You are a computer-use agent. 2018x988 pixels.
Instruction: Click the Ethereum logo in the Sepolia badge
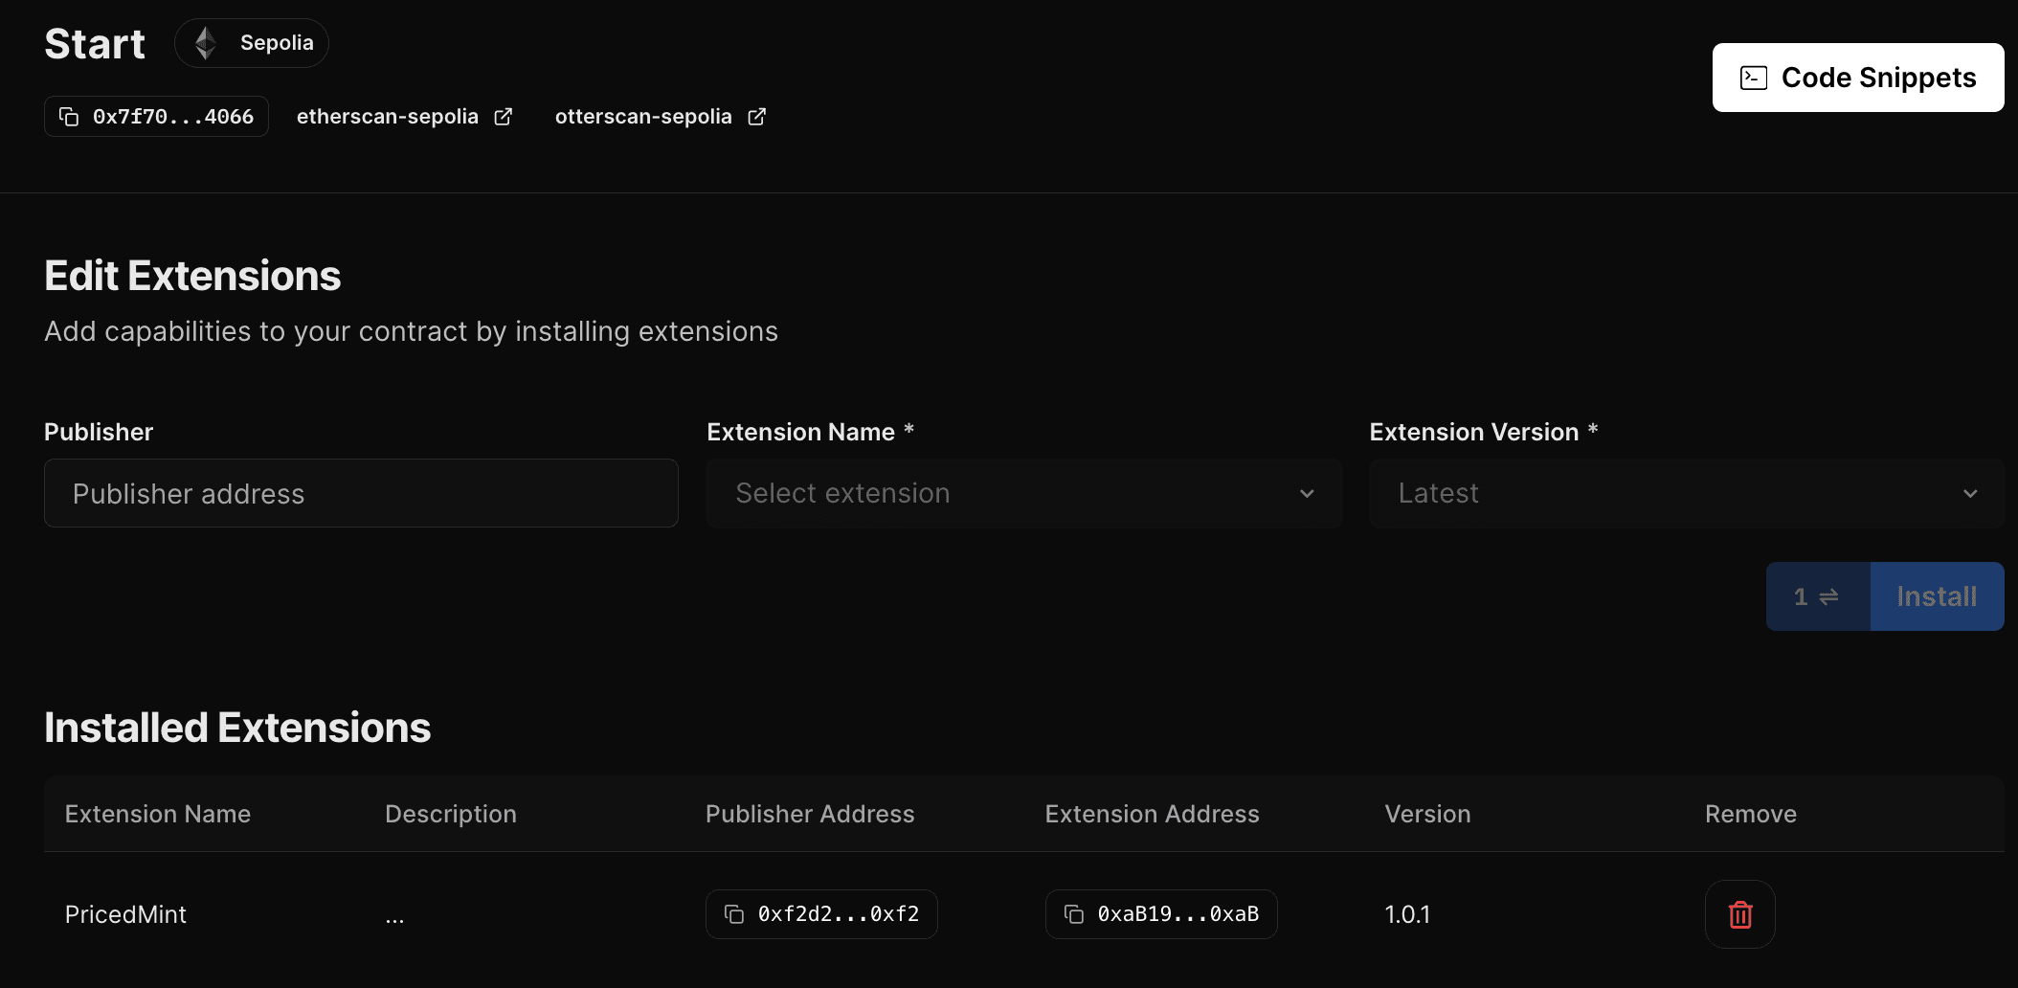point(205,43)
